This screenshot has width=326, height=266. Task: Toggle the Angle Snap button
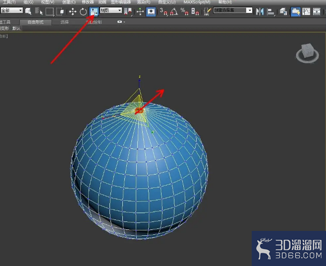174,12
